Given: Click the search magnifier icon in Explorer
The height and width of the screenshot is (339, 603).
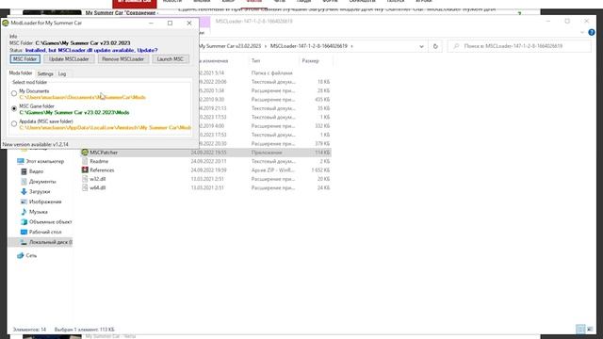Looking at the screenshot, I should pyautogui.click(x=456, y=46).
